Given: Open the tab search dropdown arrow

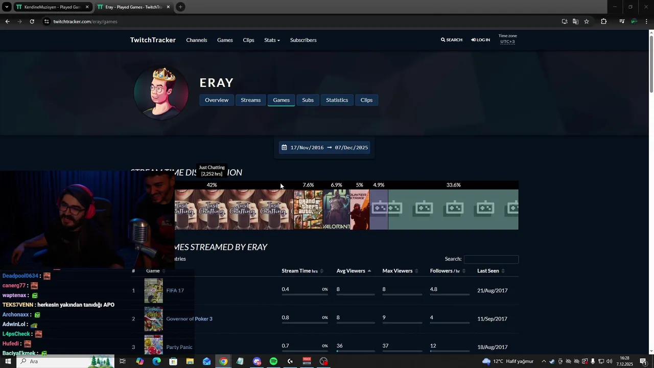Looking at the screenshot, I should click(x=7, y=7).
